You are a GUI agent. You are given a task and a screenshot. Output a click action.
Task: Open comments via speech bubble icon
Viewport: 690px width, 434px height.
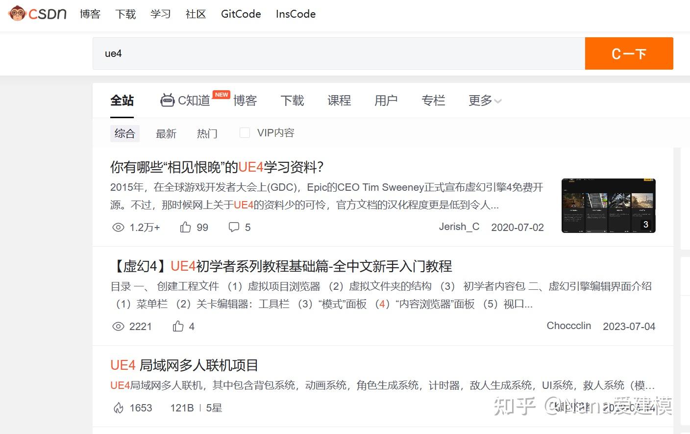(234, 227)
